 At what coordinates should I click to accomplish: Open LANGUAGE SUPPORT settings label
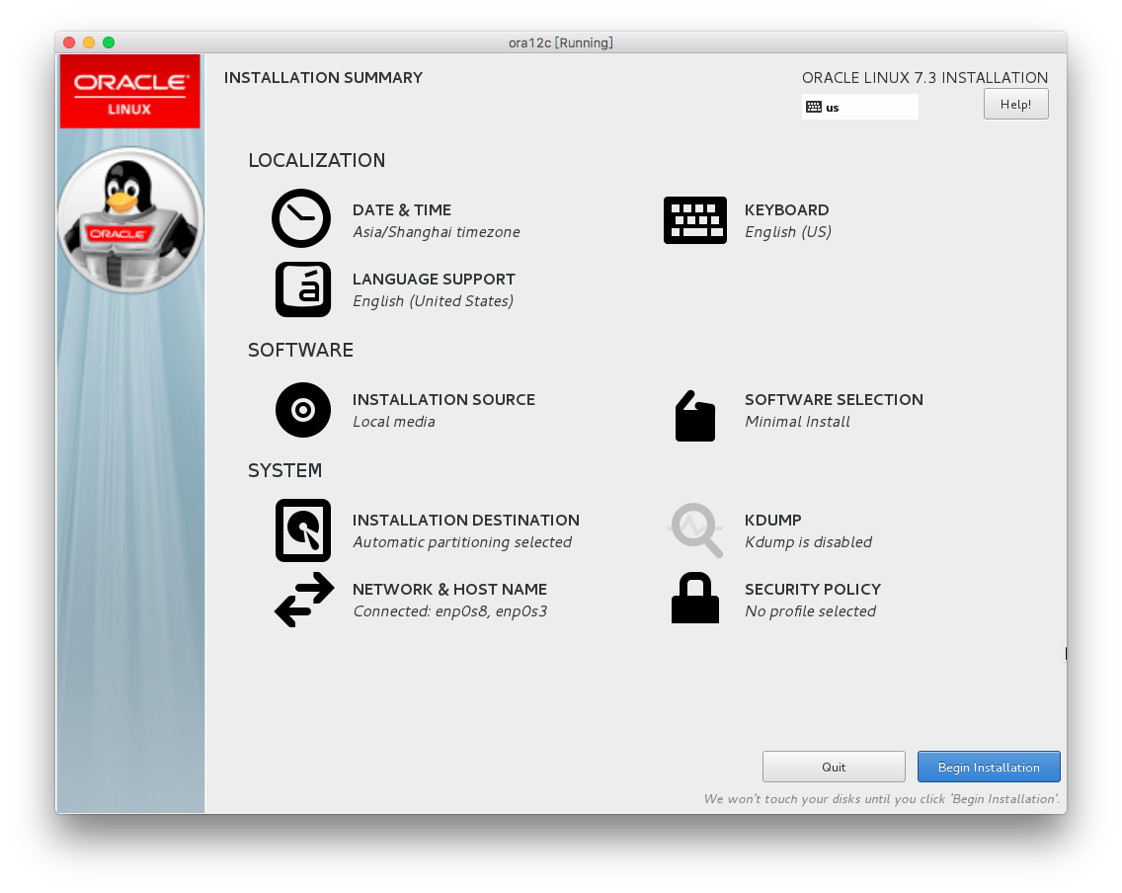pos(434,279)
